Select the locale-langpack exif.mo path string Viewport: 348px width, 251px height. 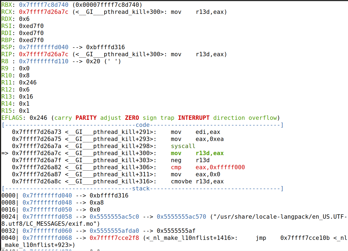(x=174, y=220)
